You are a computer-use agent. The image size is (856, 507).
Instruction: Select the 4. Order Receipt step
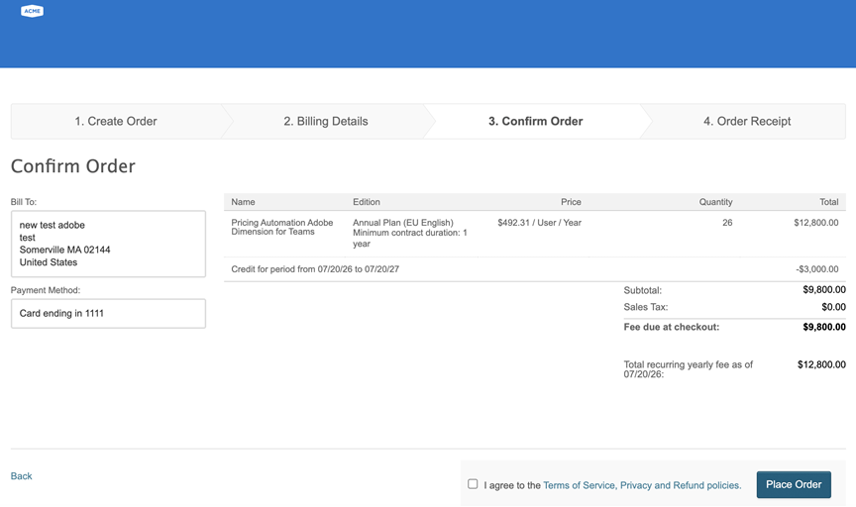pos(746,121)
